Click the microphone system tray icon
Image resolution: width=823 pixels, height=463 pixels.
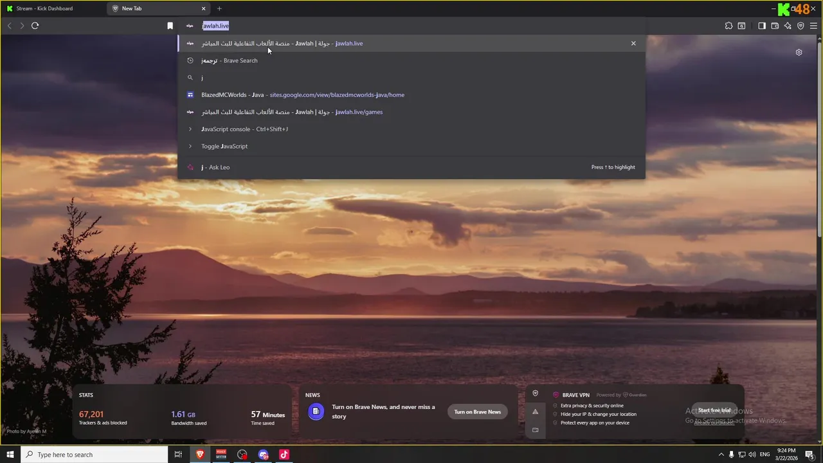(x=732, y=455)
